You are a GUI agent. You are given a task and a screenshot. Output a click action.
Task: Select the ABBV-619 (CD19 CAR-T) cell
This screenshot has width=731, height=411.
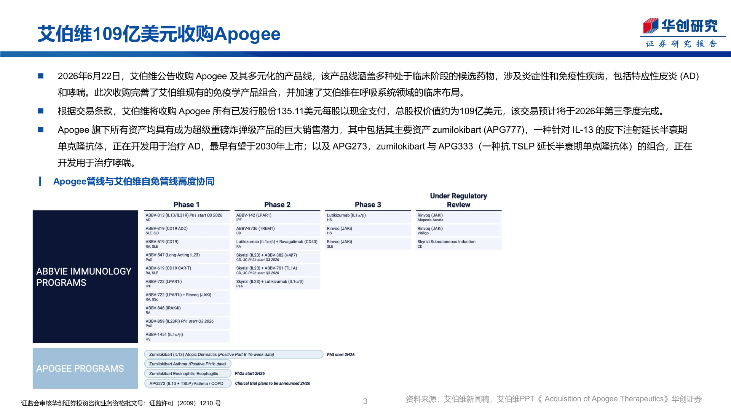click(x=187, y=270)
